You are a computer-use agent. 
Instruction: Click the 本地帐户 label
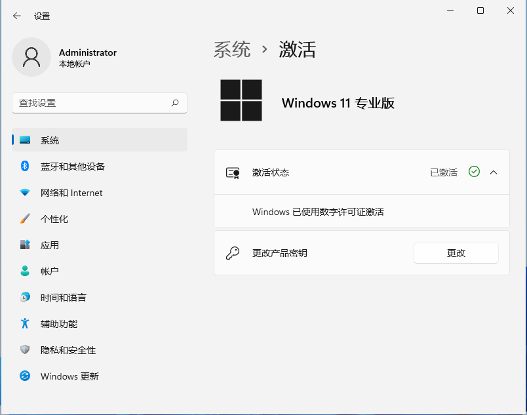pyautogui.click(x=74, y=64)
